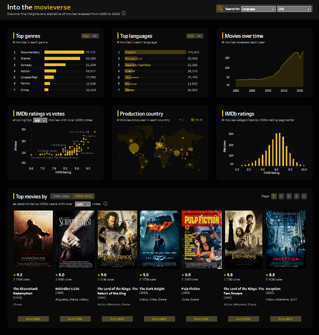Go to page 4 of top movies

point(296,196)
